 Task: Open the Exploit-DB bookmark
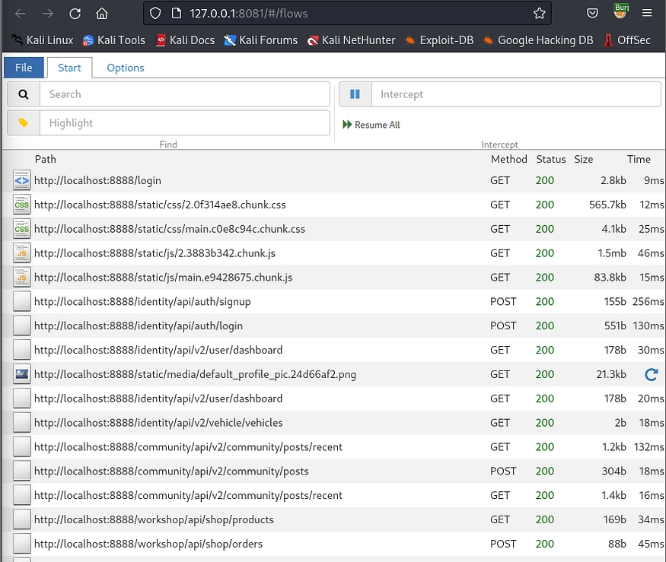click(x=442, y=40)
